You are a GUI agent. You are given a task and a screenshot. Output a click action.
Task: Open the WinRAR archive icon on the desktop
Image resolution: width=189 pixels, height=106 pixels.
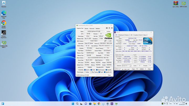[x=176, y=4]
